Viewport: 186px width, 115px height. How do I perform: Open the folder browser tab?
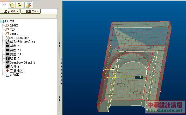[20, 5]
